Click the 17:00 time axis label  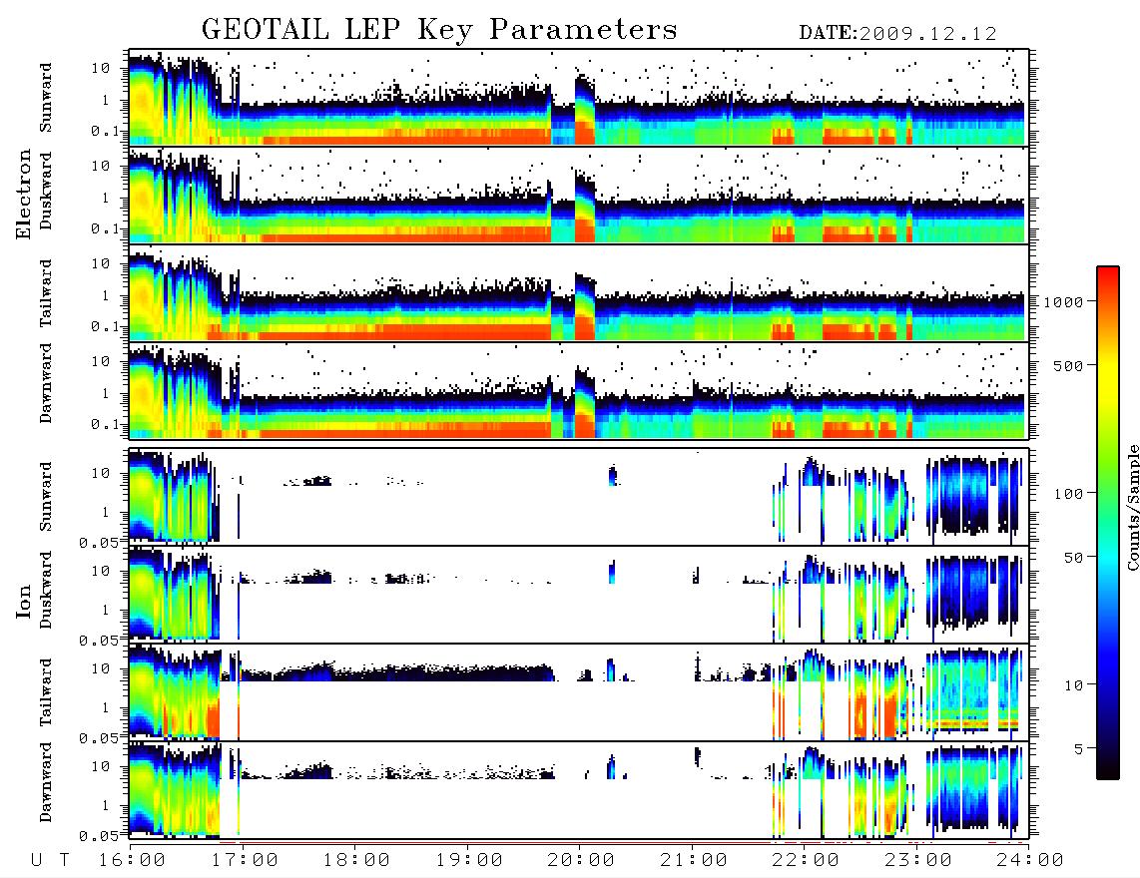pos(245,861)
